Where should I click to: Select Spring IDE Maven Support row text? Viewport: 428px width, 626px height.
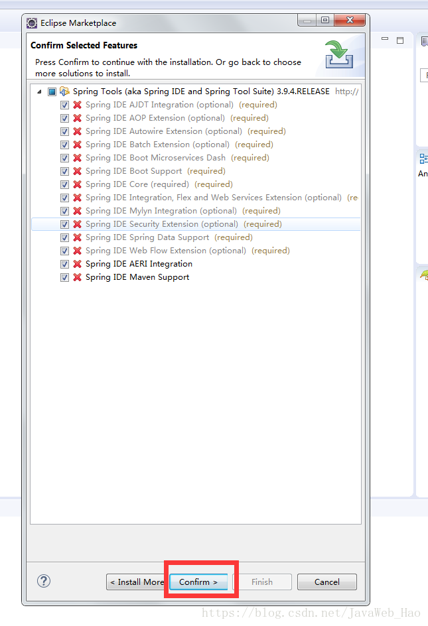tap(137, 277)
